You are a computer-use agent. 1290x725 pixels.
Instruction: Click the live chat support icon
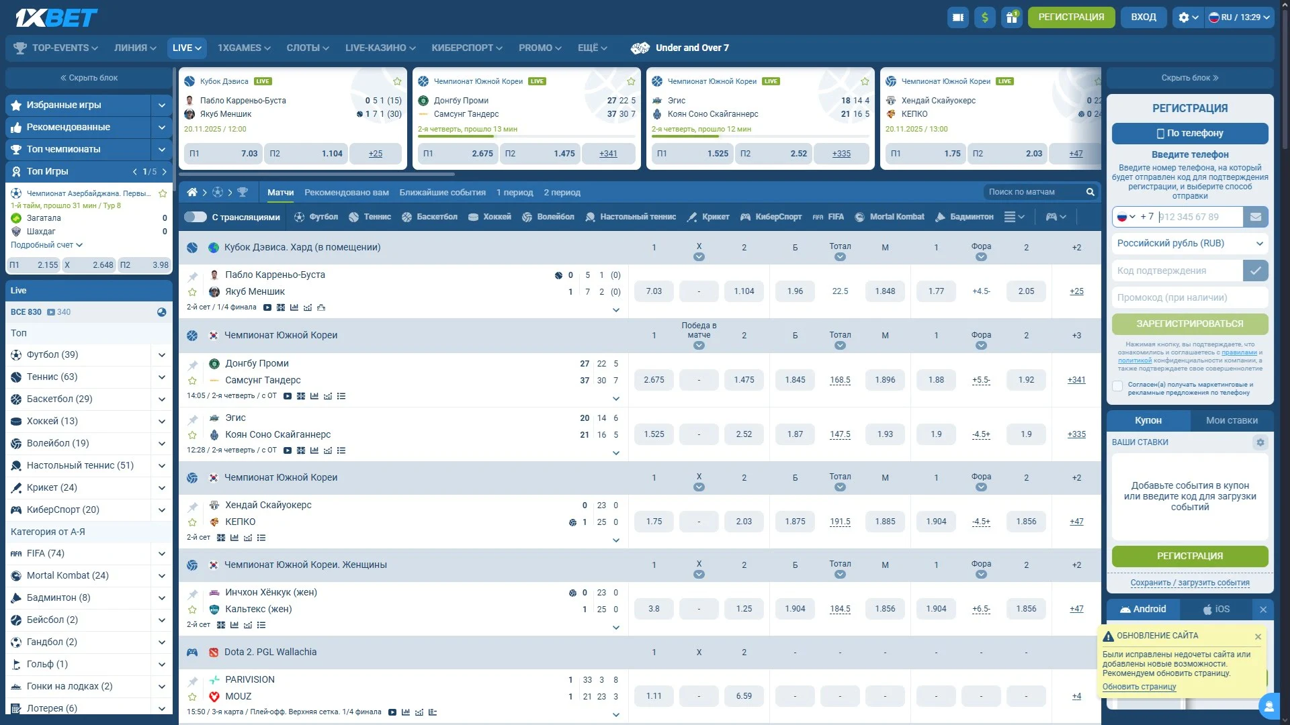[1268, 706]
